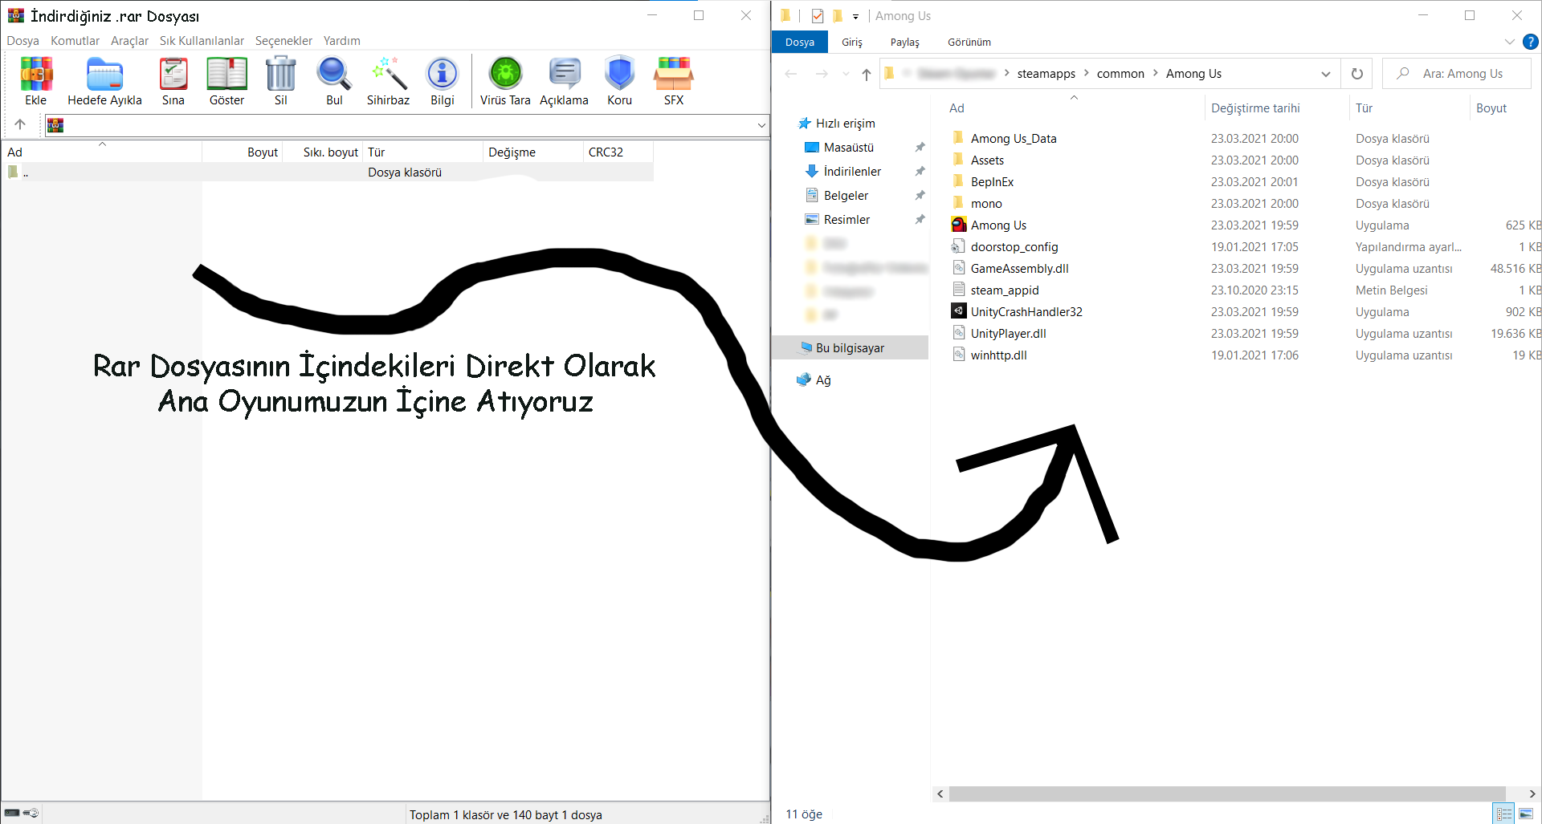This screenshot has height=824, width=1542.
Task: Open the Seçenekler menu
Action: [x=284, y=40]
